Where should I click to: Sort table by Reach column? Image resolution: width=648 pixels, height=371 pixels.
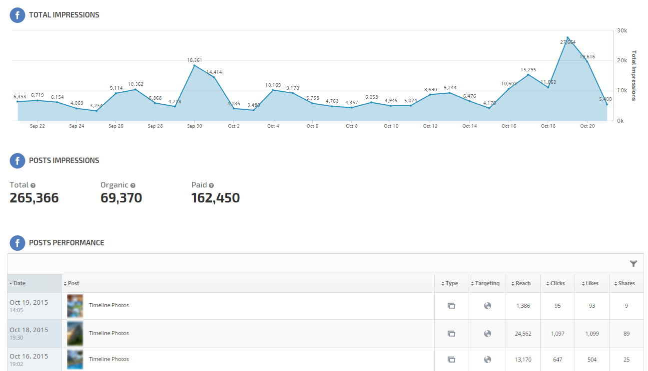click(x=523, y=283)
